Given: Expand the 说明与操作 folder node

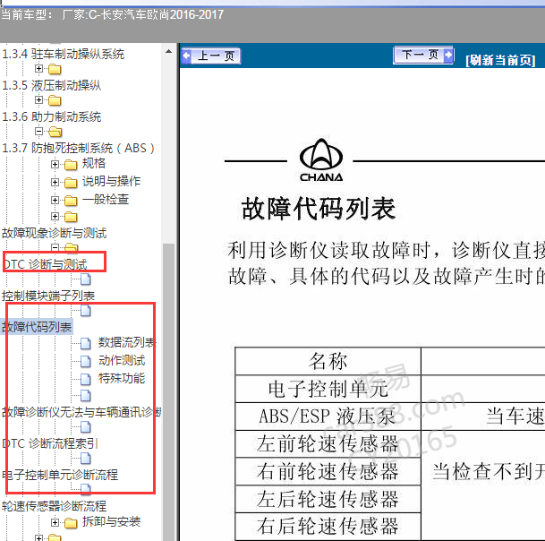Looking at the screenshot, I should [x=55, y=183].
